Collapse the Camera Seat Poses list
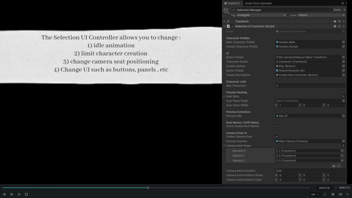 click(224, 145)
